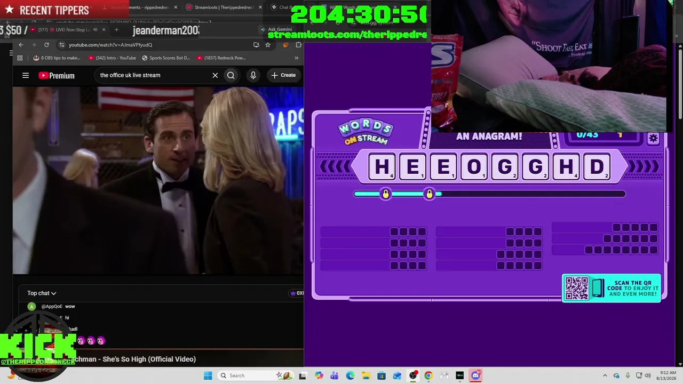Reload the YouTube page in Chrome

point(46,45)
